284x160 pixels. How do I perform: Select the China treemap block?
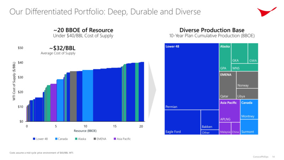tap(236, 128)
